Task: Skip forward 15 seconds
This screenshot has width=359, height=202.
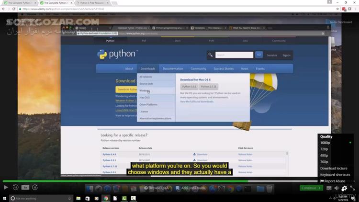Action: [x=35, y=187]
